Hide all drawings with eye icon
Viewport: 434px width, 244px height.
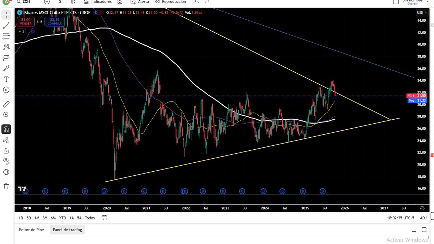click(x=6, y=161)
